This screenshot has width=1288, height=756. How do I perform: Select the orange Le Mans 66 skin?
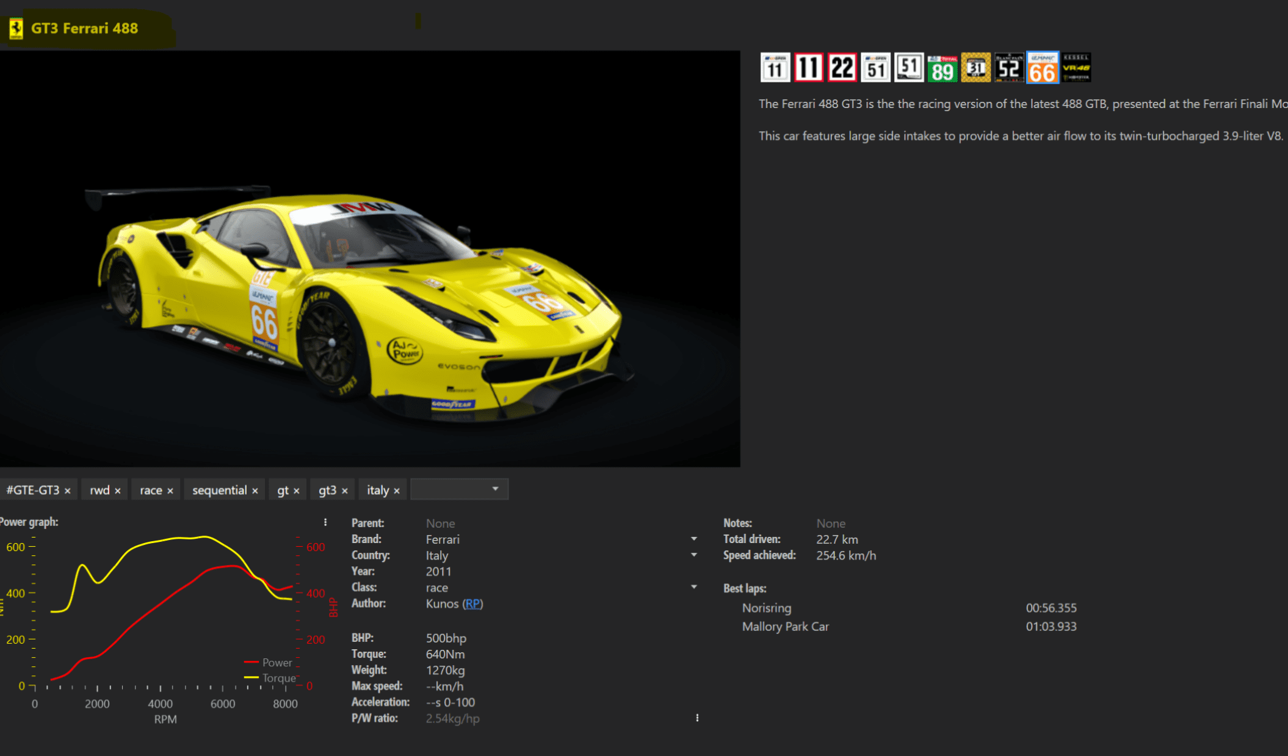coord(1042,68)
